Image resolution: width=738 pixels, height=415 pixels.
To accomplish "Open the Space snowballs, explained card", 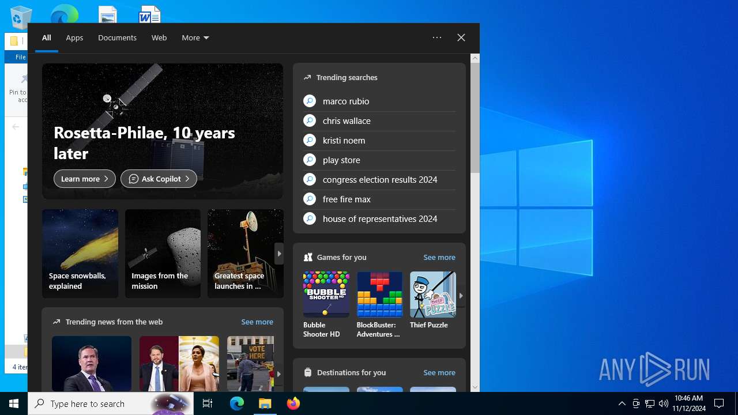I will pyautogui.click(x=80, y=254).
